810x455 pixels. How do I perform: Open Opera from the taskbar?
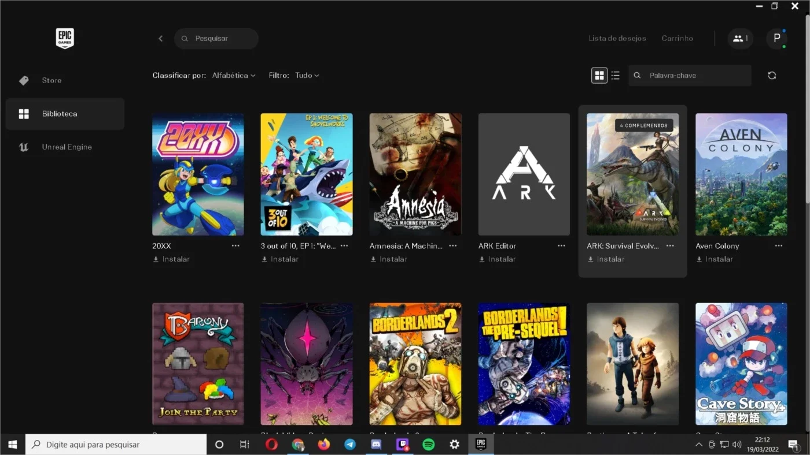point(271,445)
